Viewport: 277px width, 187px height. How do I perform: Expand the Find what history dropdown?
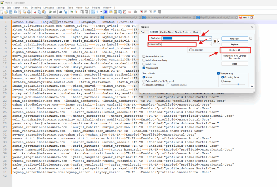pos(210,38)
